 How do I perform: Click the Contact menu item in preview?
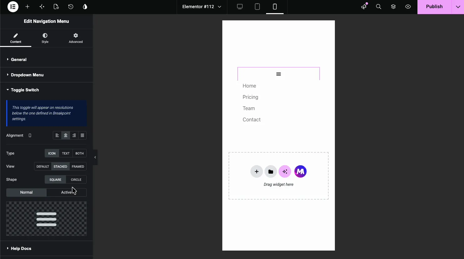pyautogui.click(x=251, y=119)
